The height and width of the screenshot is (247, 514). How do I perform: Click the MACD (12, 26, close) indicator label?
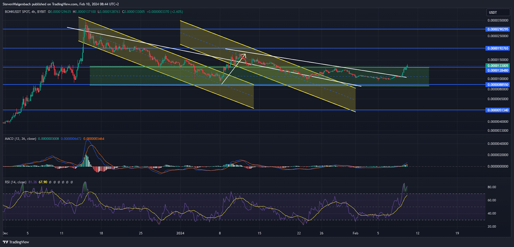[x=21, y=139]
